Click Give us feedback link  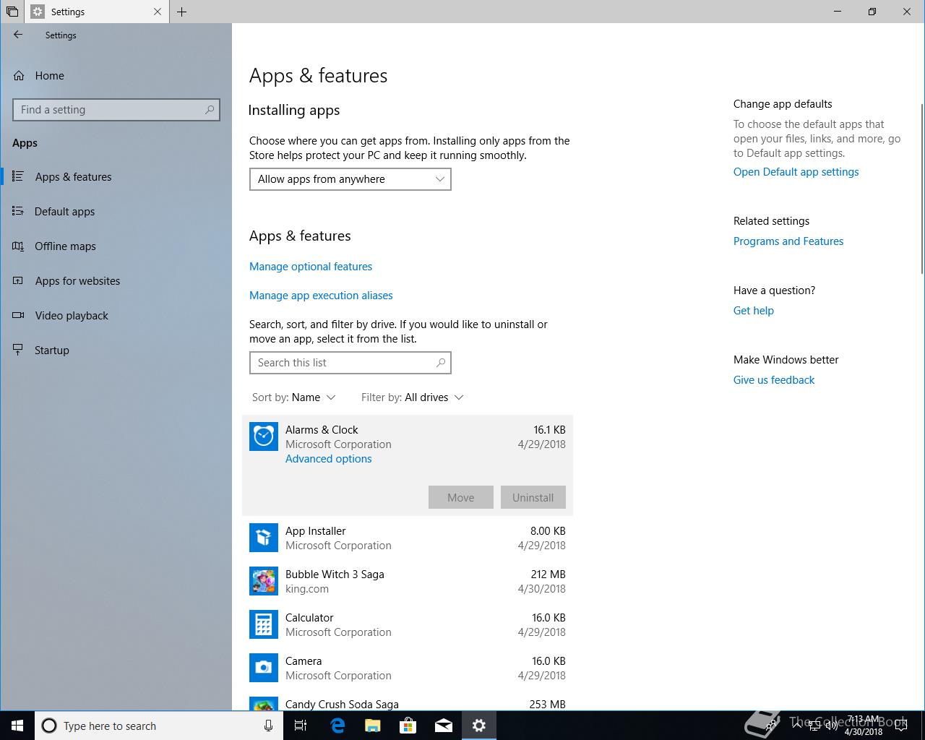point(774,380)
